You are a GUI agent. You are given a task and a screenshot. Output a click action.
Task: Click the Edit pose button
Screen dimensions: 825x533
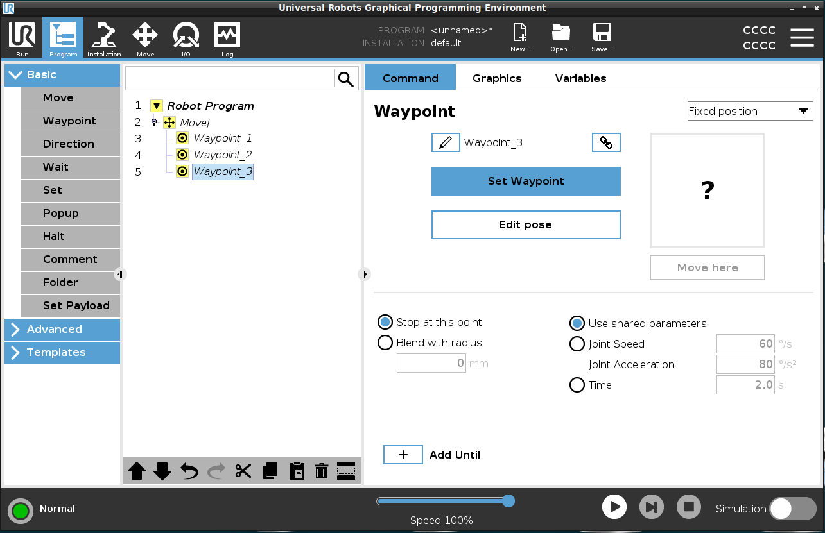click(x=526, y=224)
